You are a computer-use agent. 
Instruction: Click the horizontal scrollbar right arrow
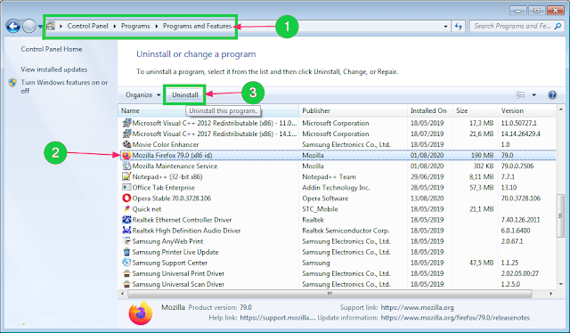[x=551, y=293]
